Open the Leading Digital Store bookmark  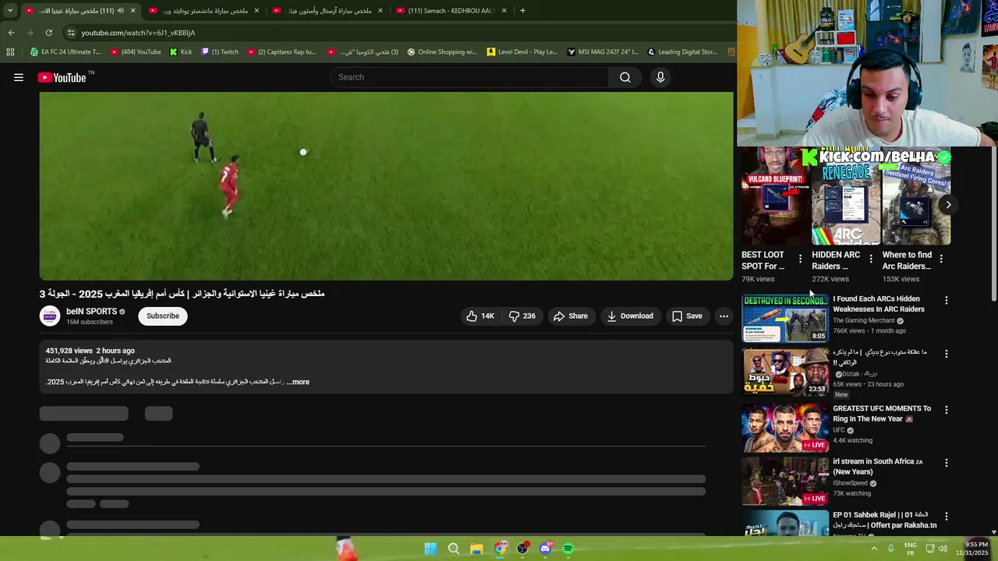click(x=682, y=52)
